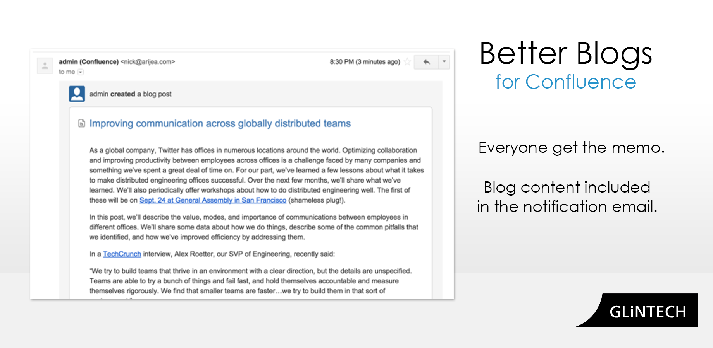Open the blog post page icon beside title

click(x=81, y=123)
